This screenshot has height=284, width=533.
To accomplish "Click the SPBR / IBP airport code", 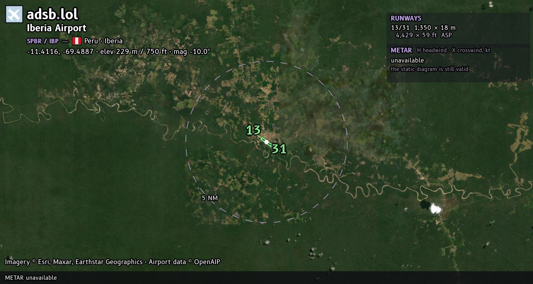I will point(43,41).
